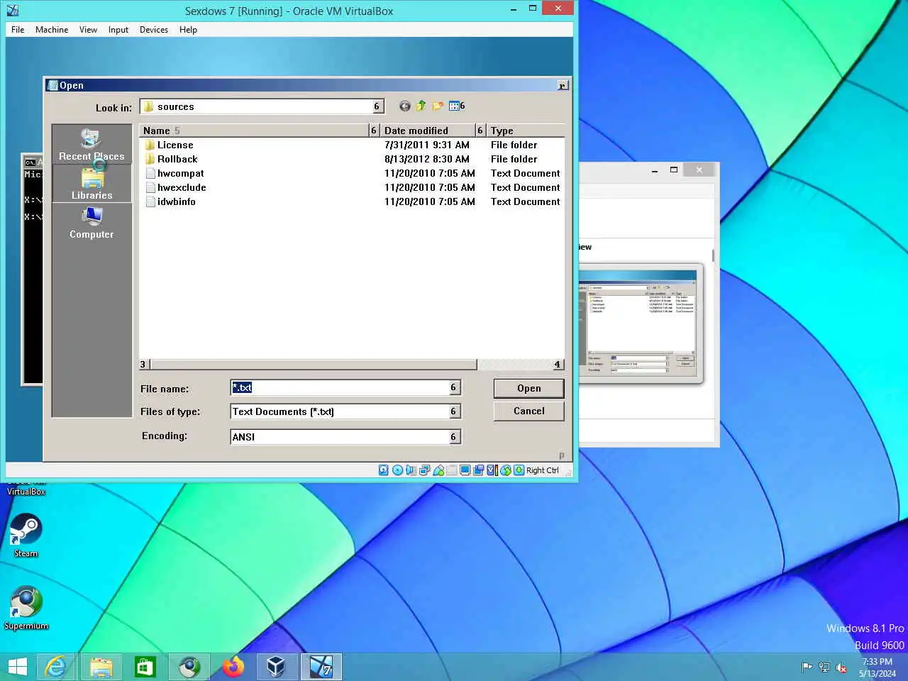Screen dimensions: 908x681
Task: Open the Devices menu
Action: click(x=154, y=30)
